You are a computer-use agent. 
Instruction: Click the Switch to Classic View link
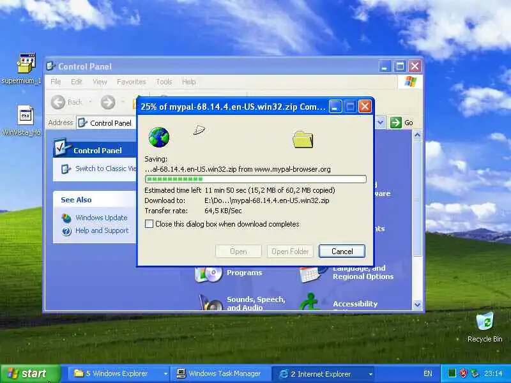[x=106, y=169]
